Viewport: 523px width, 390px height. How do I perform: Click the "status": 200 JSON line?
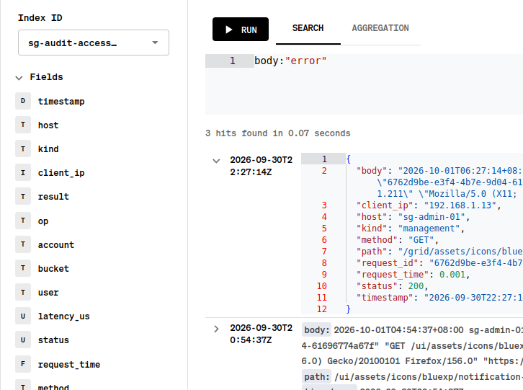392,285
